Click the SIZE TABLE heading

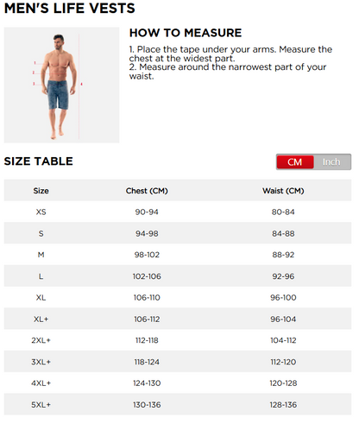39,161
